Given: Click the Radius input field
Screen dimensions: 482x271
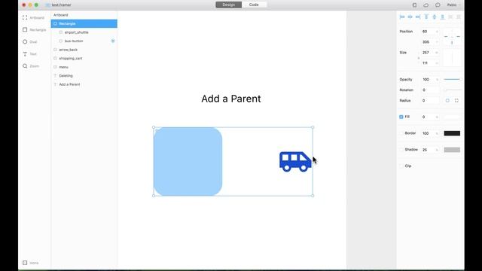Looking at the screenshot, I should point(430,100).
